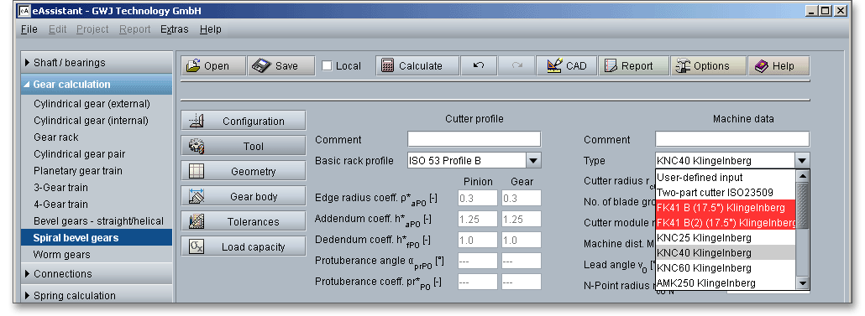Click the Tool gear icon

click(197, 146)
